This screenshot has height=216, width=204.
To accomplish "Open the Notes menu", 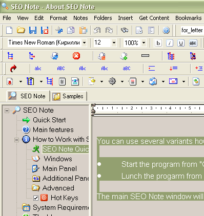I will pyautogui.click(x=80, y=18).
